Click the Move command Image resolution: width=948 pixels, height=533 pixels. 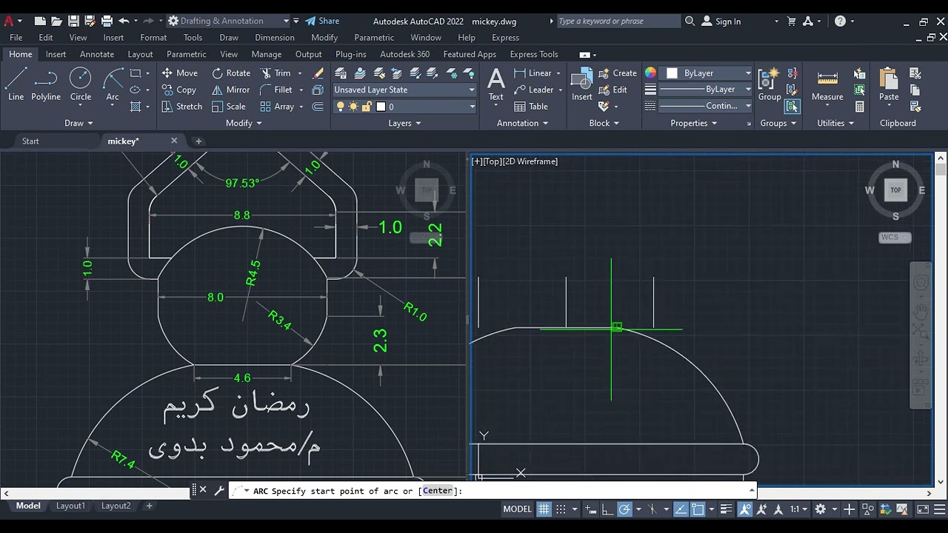(179, 73)
